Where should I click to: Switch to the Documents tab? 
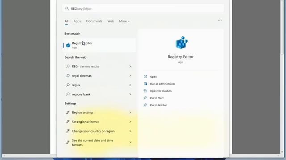94,21
